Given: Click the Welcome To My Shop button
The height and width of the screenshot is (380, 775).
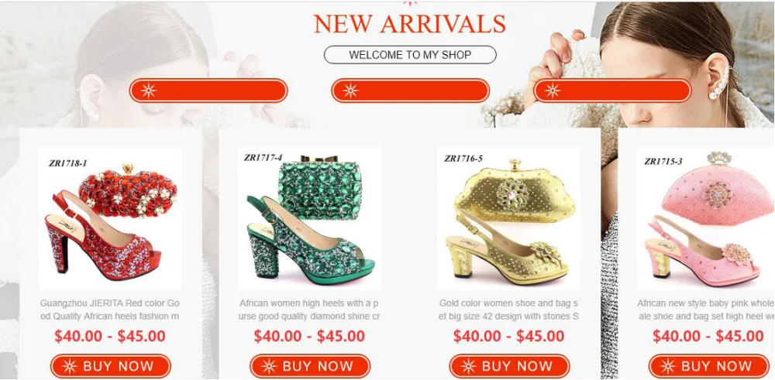Looking at the screenshot, I should tap(410, 55).
